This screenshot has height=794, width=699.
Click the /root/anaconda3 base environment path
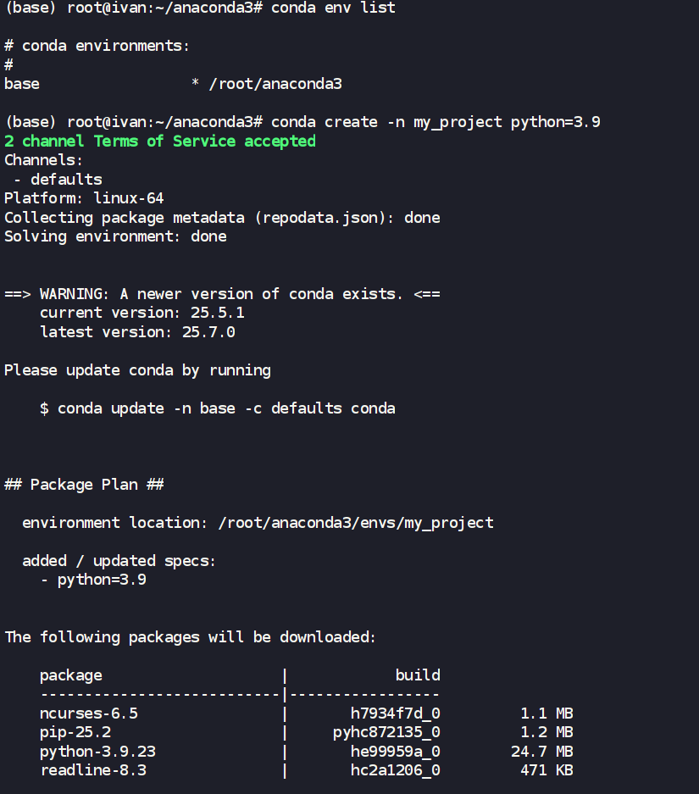pyautogui.click(x=275, y=84)
